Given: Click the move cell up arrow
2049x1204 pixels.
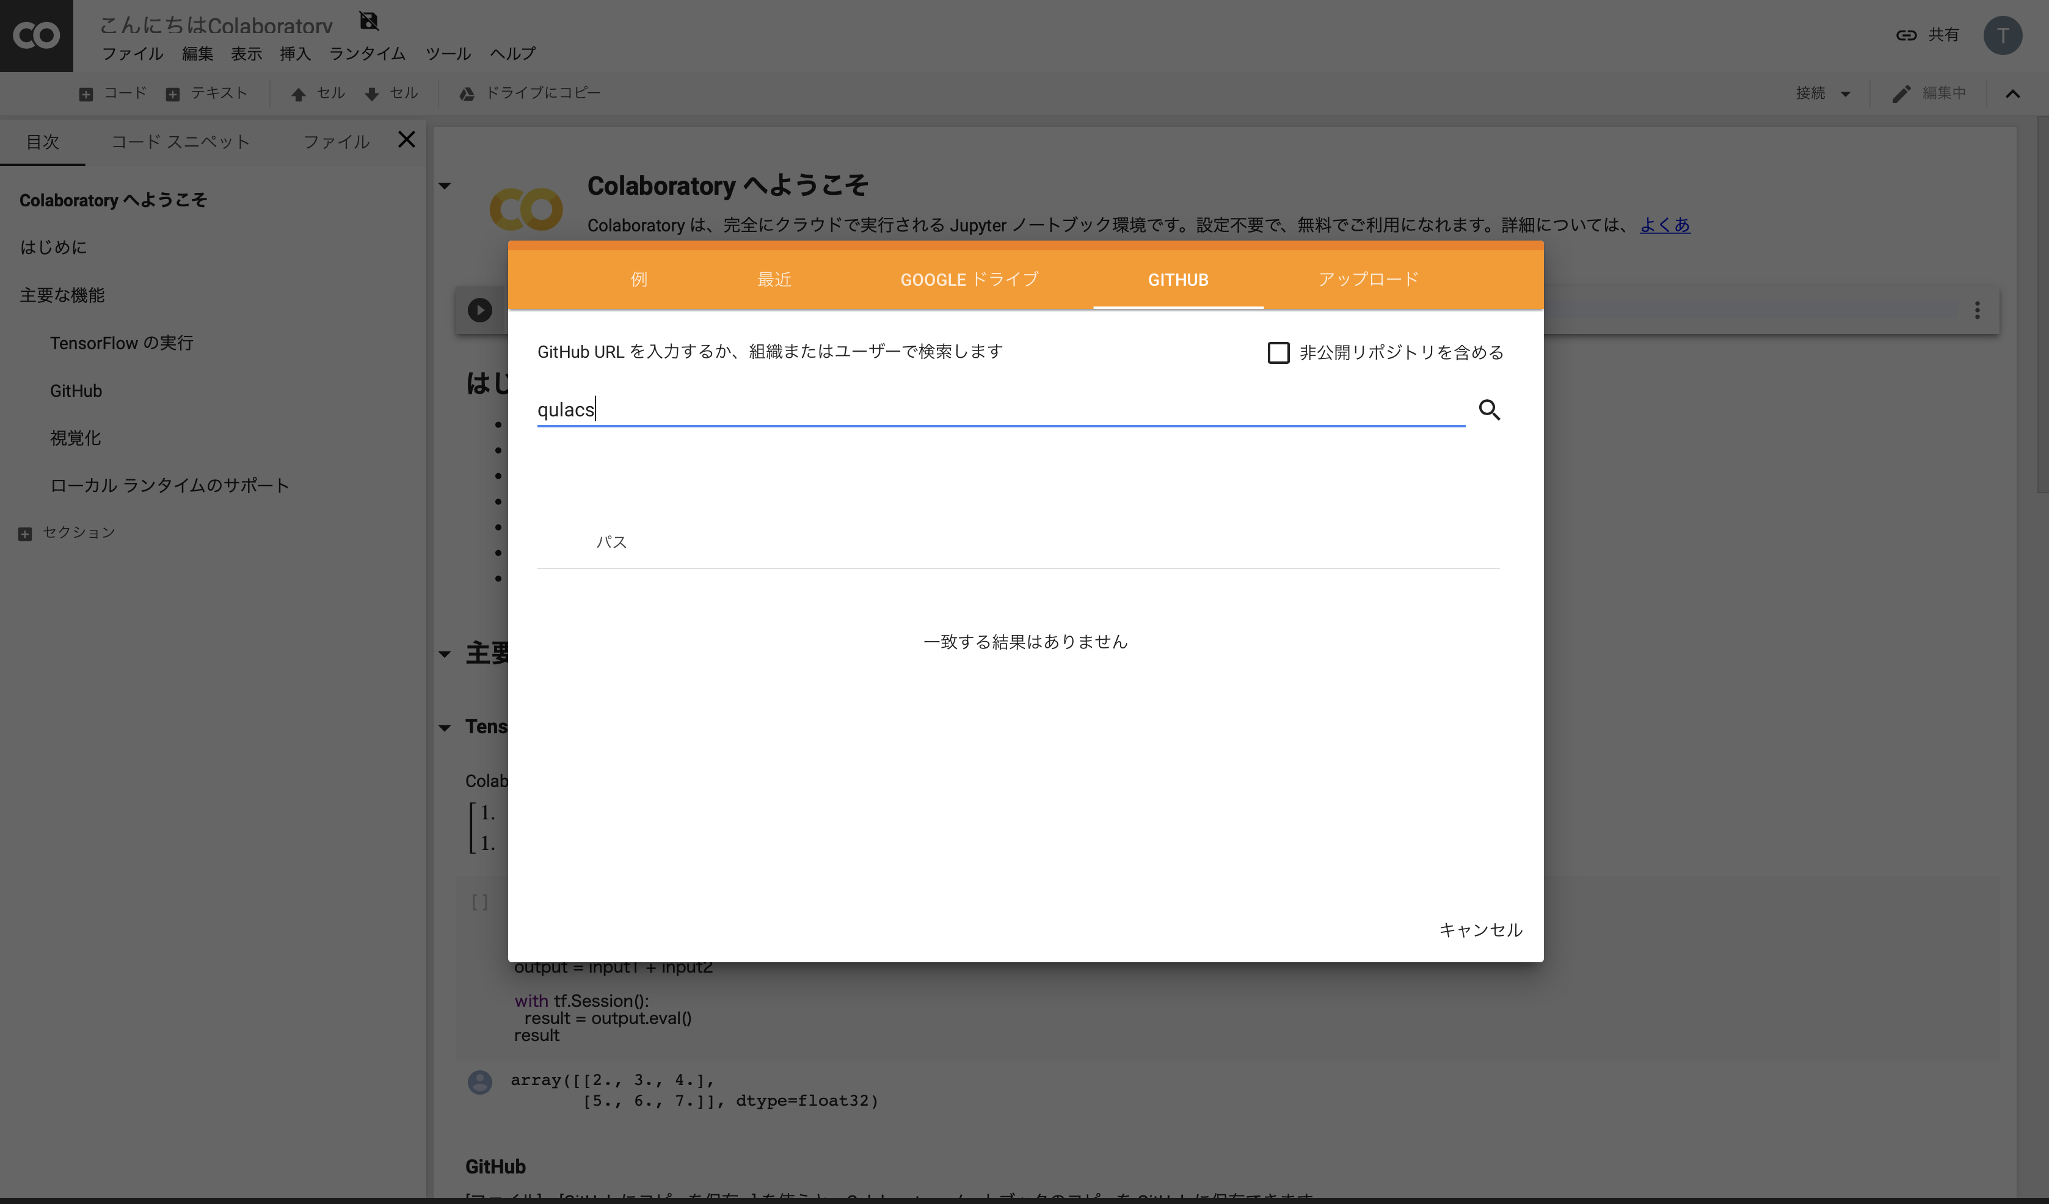Looking at the screenshot, I should [x=299, y=94].
